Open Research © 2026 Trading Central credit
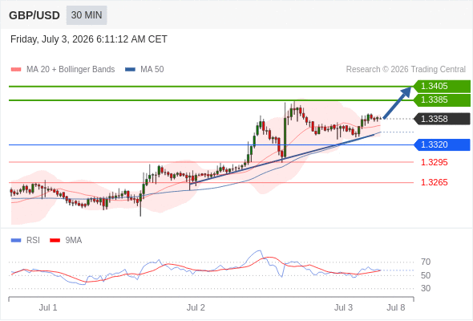The height and width of the screenshot is (321, 473). (x=406, y=70)
